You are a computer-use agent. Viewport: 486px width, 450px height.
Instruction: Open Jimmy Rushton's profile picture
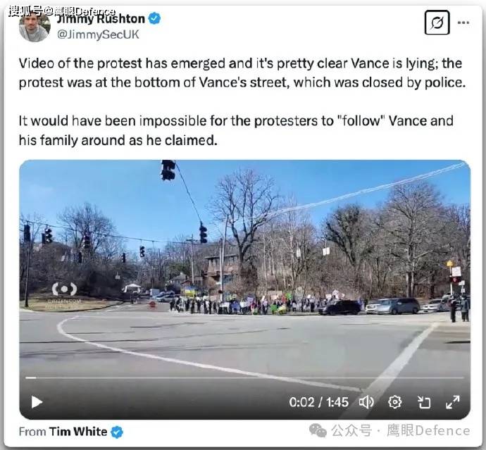[x=35, y=26]
